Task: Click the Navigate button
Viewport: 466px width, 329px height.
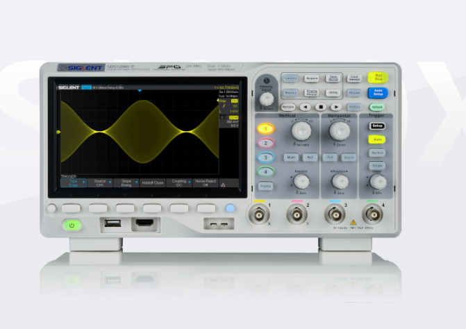Action: (x=288, y=107)
